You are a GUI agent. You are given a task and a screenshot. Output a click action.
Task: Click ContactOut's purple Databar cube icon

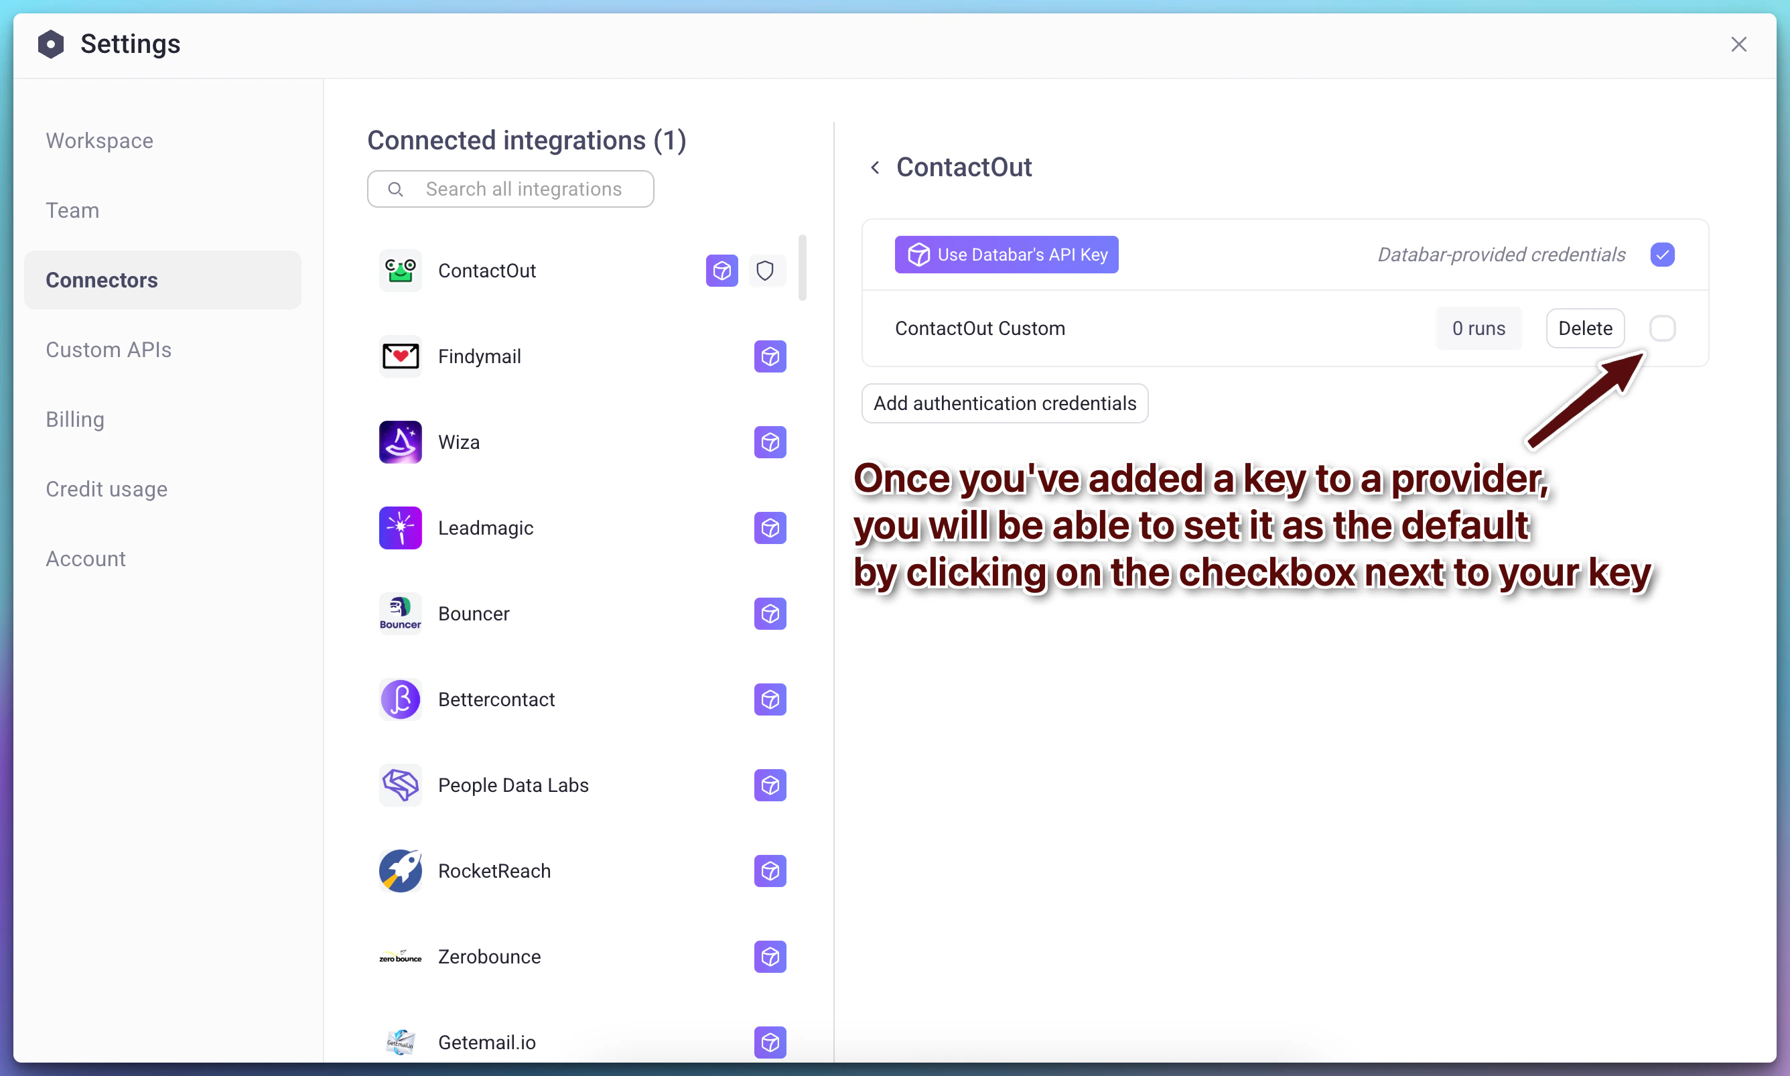tap(721, 271)
